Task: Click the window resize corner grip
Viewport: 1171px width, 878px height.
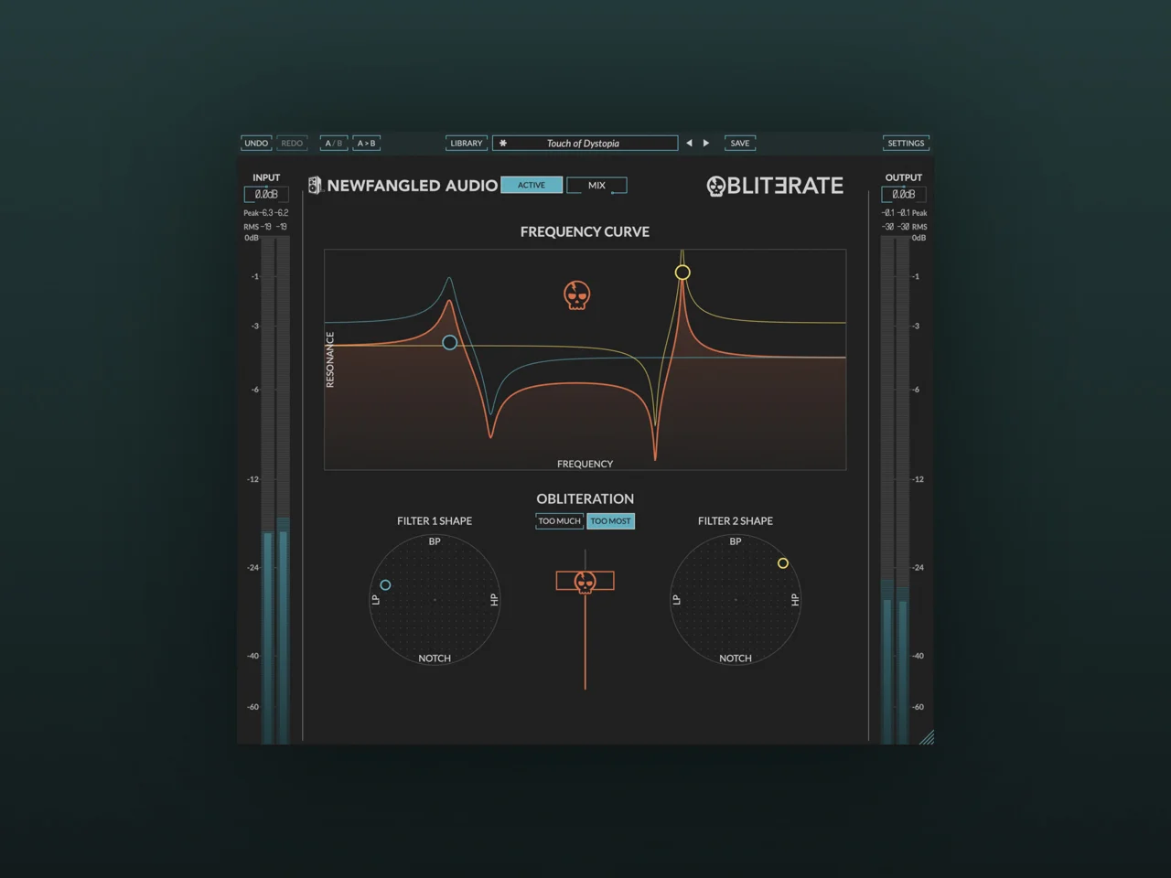Action: [x=927, y=737]
